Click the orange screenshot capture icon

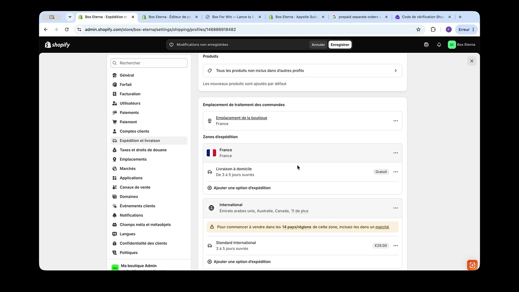pos(472,265)
